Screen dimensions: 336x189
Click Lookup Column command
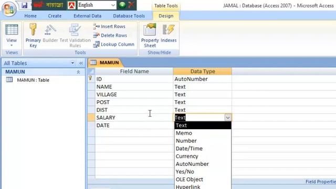114,44
